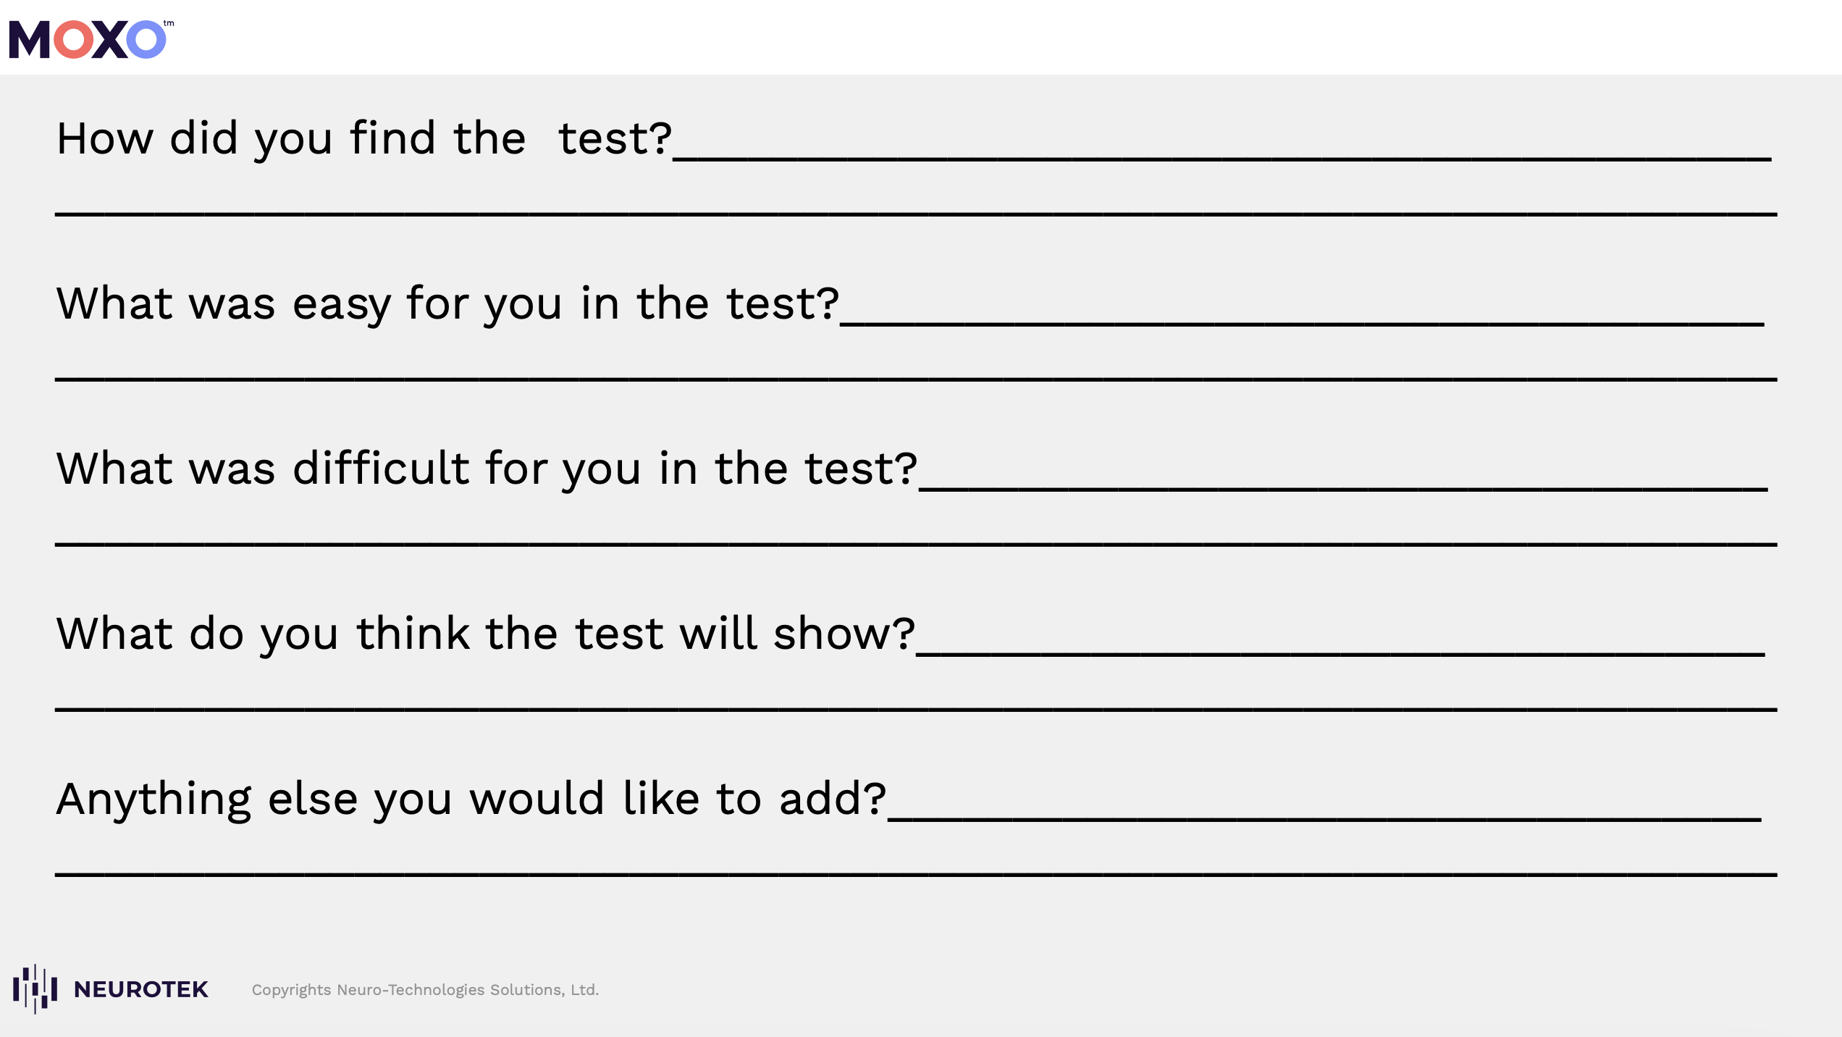Screen dimensions: 1842x1037
Task: Click the "What do you think the test will show?" question
Action: pos(485,634)
